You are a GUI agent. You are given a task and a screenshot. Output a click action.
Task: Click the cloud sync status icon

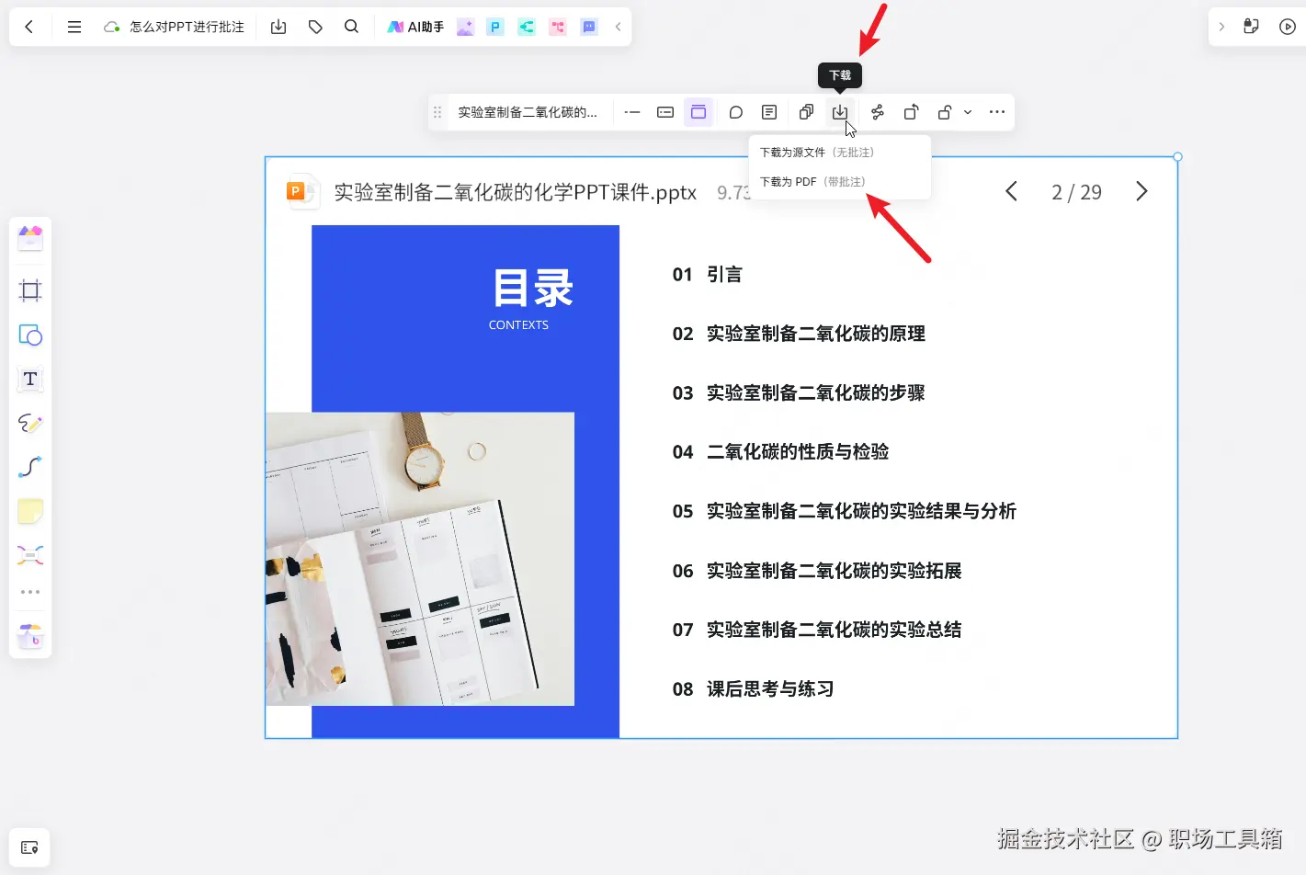[x=112, y=27]
